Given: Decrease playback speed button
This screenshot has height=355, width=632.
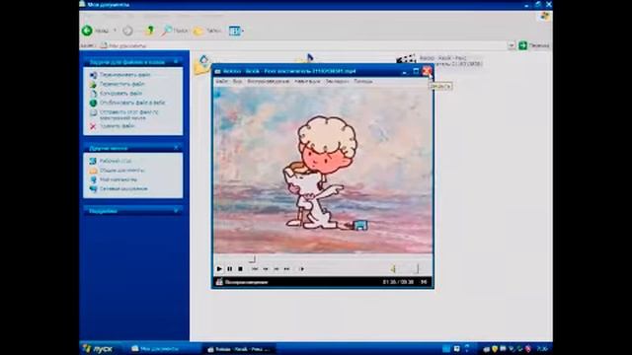Looking at the screenshot, I should pos(266,269).
